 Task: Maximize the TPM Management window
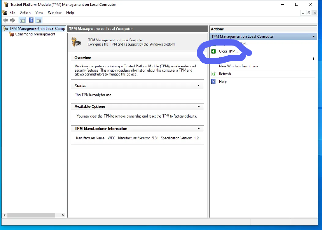pos(297,4)
